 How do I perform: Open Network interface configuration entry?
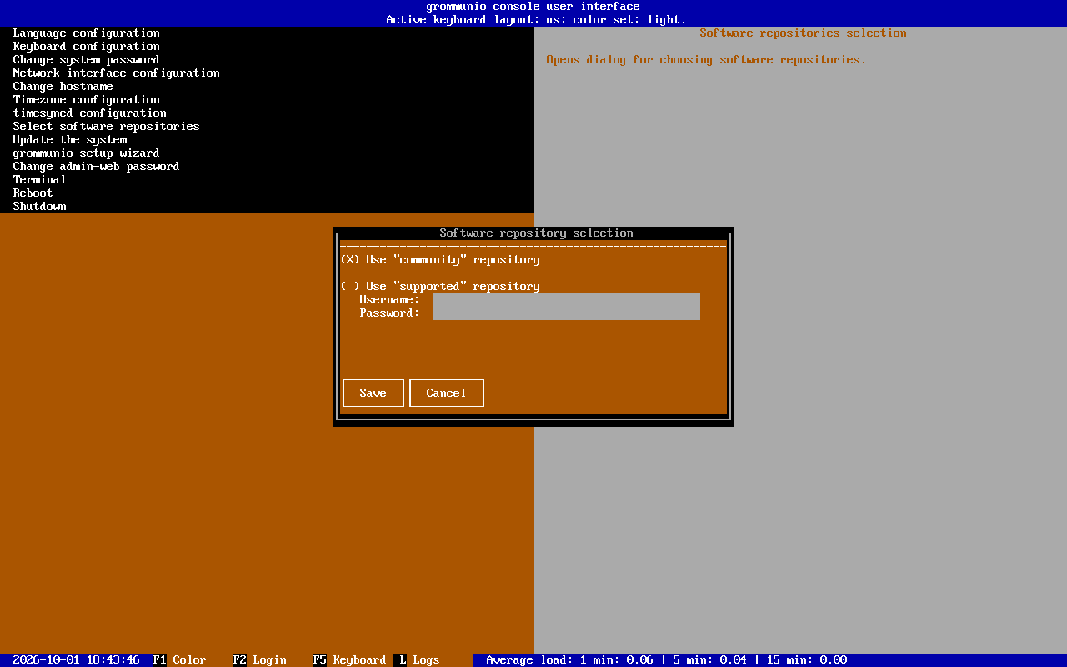click(x=117, y=73)
